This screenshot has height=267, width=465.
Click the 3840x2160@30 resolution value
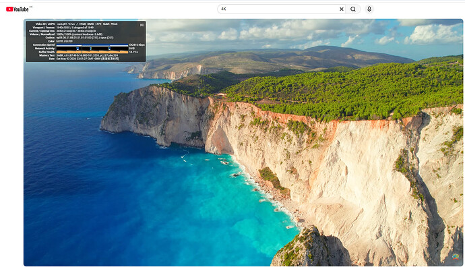click(76, 31)
